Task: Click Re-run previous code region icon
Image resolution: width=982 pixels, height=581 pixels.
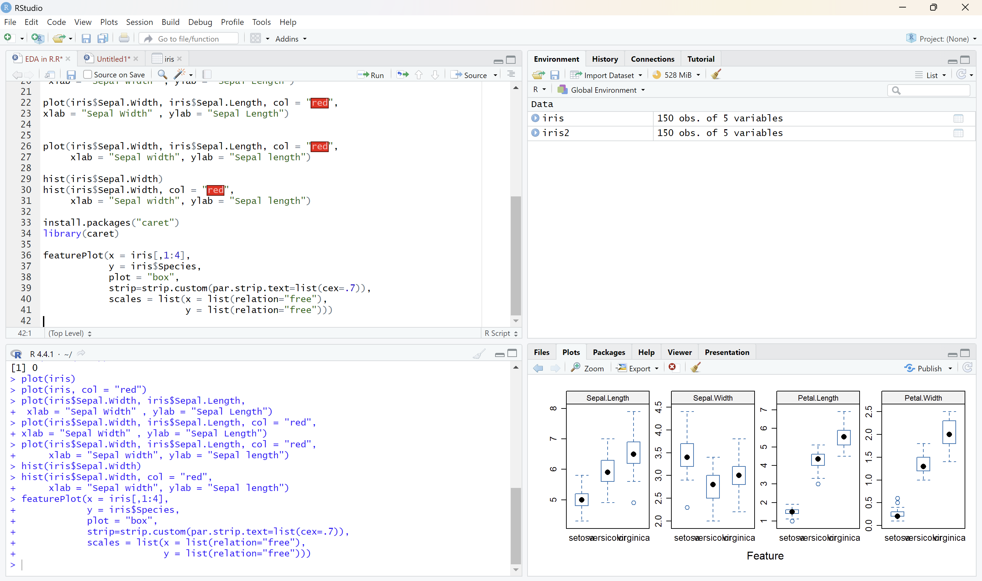Action: [x=402, y=74]
